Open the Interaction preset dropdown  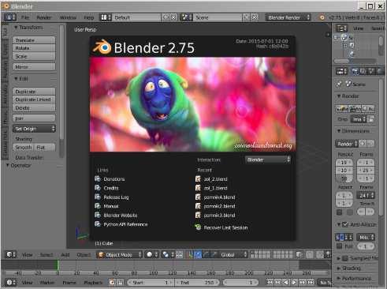click(268, 160)
